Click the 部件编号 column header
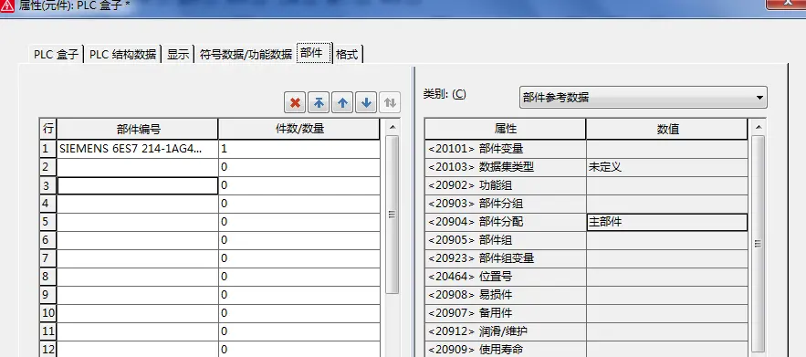The width and height of the screenshot is (806, 357). coord(137,129)
